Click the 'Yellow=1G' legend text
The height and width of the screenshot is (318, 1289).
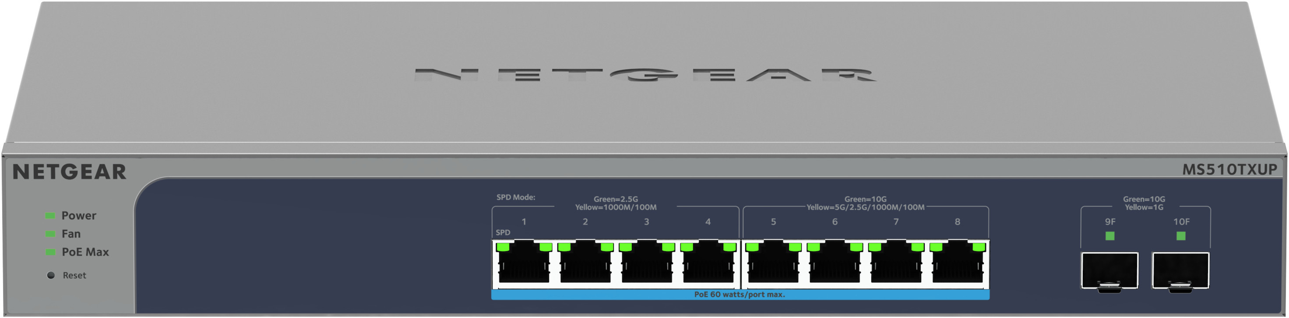pyautogui.click(x=1144, y=207)
